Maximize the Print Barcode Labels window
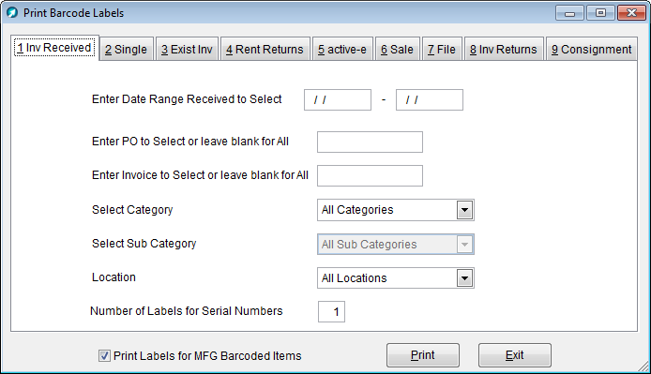 coord(600,13)
